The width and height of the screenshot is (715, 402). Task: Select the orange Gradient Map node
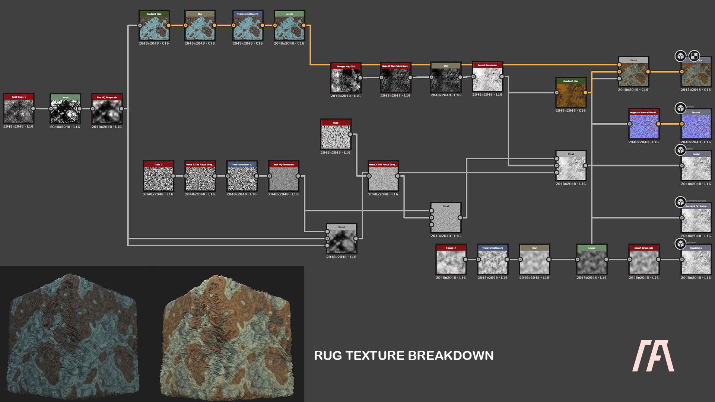point(571,95)
